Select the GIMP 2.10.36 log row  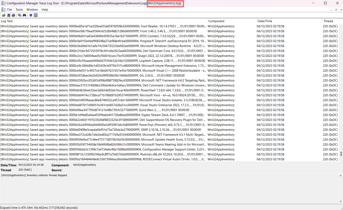[x=170, y=130]
